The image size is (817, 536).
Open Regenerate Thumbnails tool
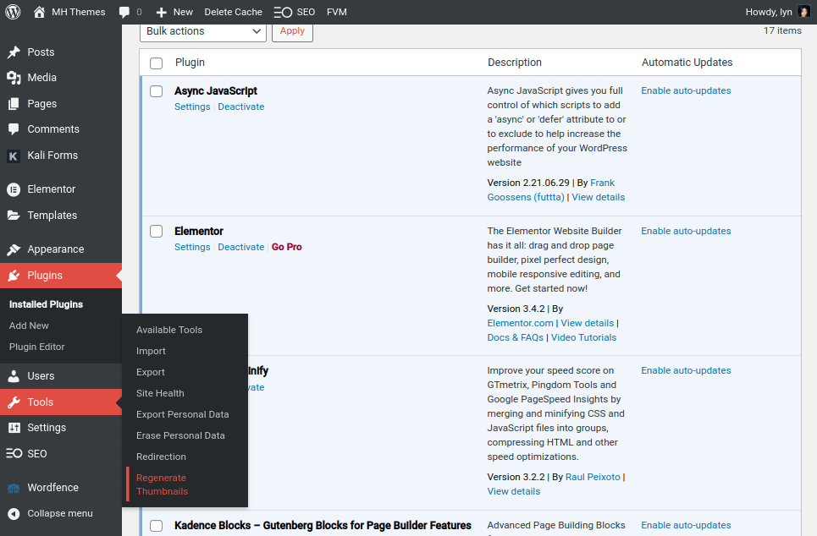(162, 484)
